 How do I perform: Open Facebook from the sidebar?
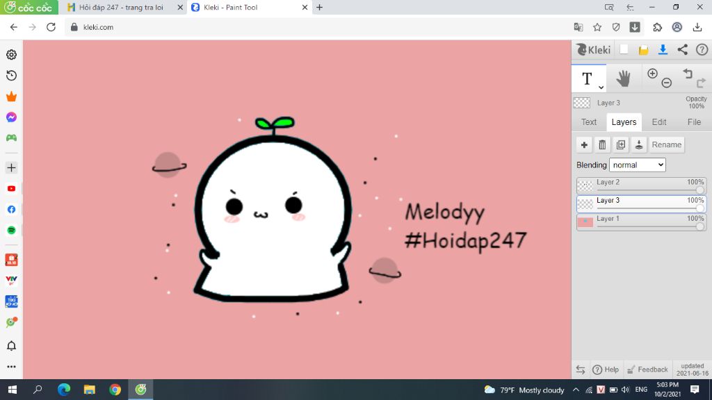pyautogui.click(x=11, y=210)
